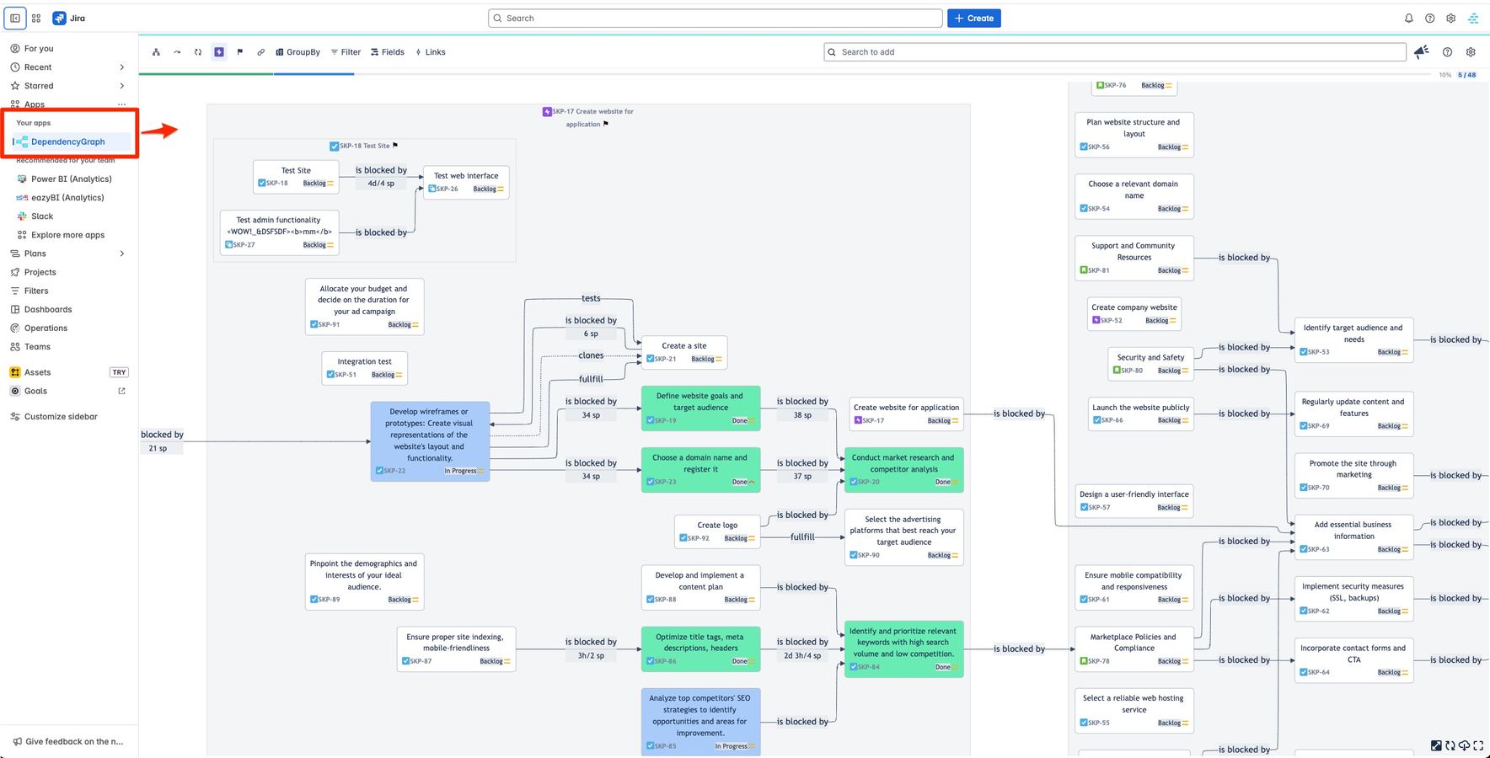Open the Apps more options dots
1490x758 pixels.
121,104
